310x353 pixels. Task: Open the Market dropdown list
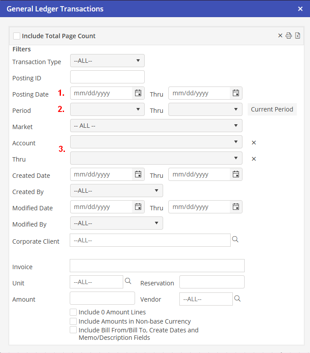pyautogui.click(x=156, y=126)
